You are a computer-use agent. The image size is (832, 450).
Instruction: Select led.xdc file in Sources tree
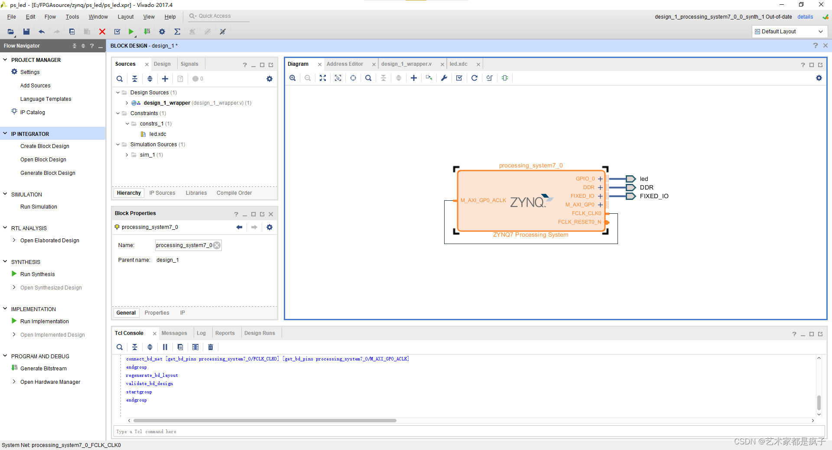tap(158, 134)
